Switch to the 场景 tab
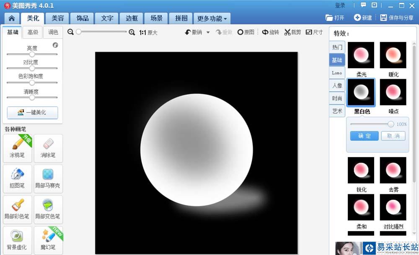The width and height of the screenshot is (419, 255). (x=156, y=18)
